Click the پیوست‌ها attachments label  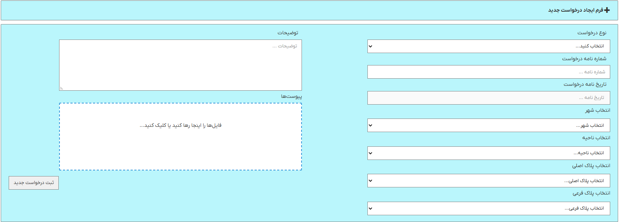point(291,96)
